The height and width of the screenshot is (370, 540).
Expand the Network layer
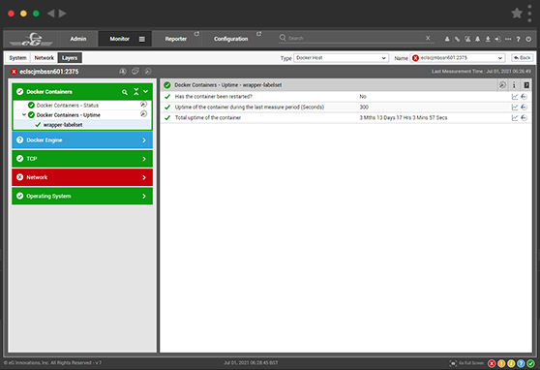click(82, 177)
